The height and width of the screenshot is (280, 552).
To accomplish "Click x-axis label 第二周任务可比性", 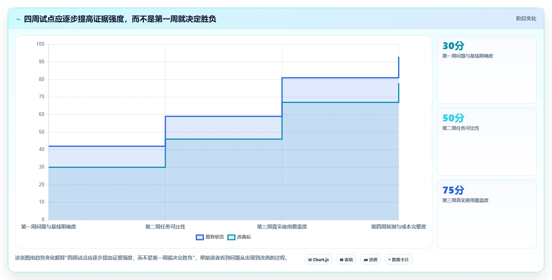I will tap(165, 227).
